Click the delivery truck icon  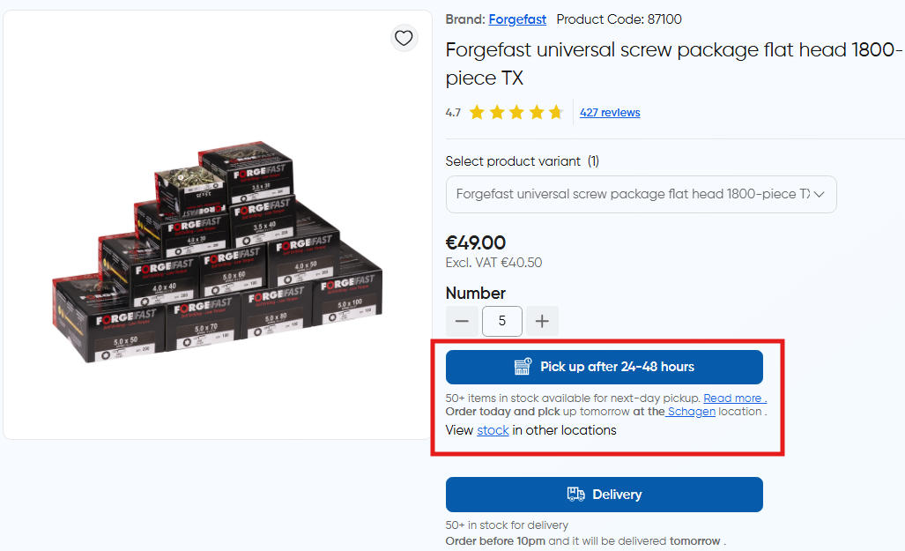(x=575, y=495)
